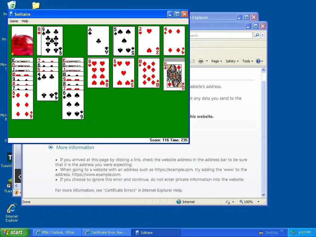Click the protected mode status icon
Image resolution: width=316 pixels, height=237 pixels.
click(228, 202)
